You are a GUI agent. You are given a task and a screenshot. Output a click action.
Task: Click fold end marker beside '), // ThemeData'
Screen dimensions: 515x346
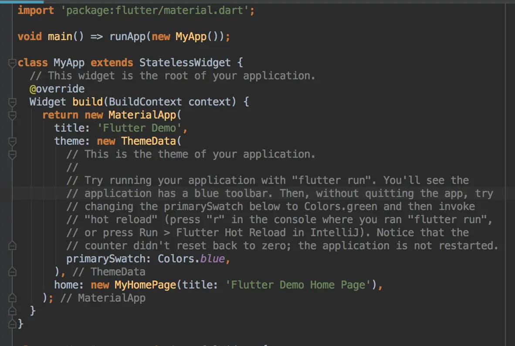point(12,272)
